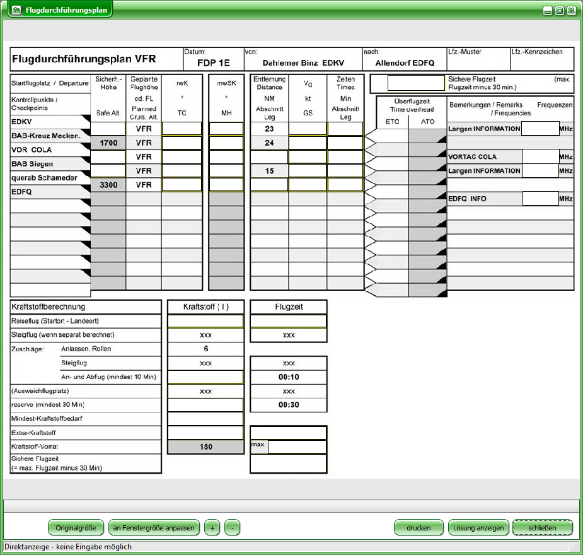Select 'Allendorf EDFQ' destination text
583x555 pixels.
405,63
